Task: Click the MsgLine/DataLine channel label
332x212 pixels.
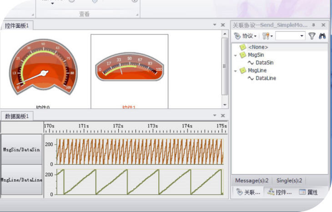Action: pyautogui.click(x=21, y=180)
